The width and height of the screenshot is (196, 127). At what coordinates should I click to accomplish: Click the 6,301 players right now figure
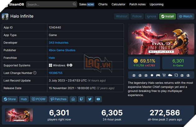point(59,113)
